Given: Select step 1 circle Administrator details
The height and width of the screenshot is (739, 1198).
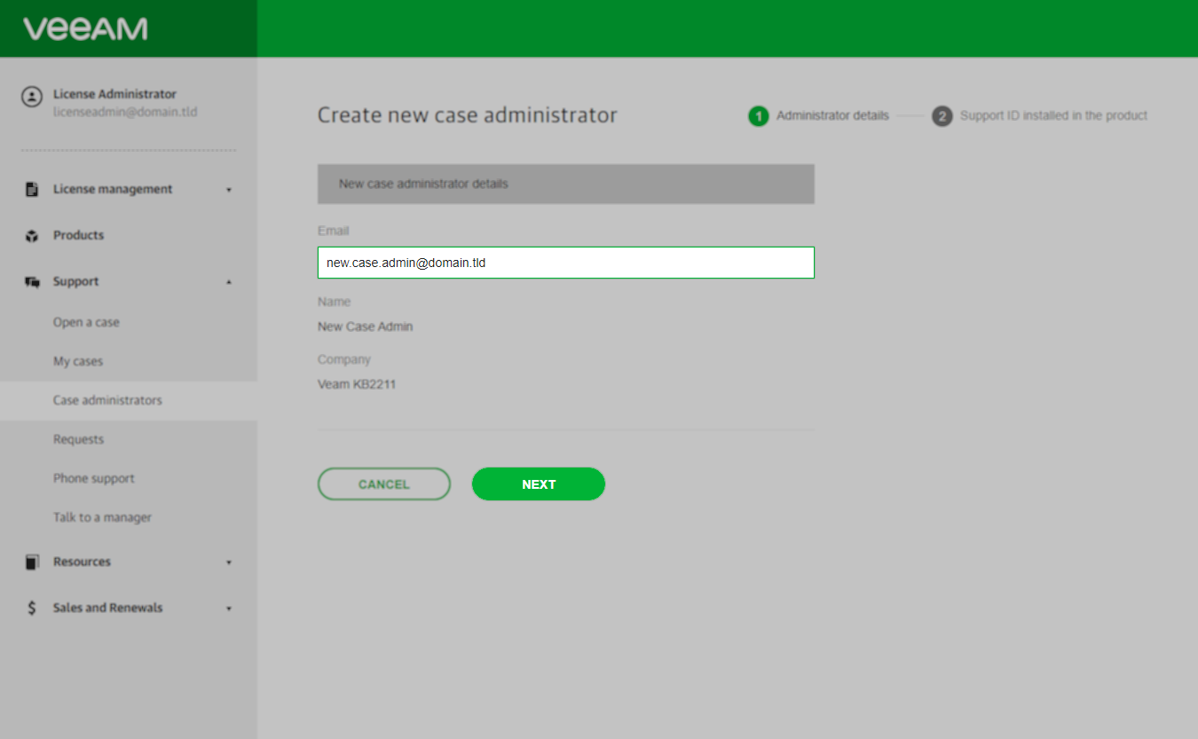Looking at the screenshot, I should pyautogui.click(x=759, y=116).
